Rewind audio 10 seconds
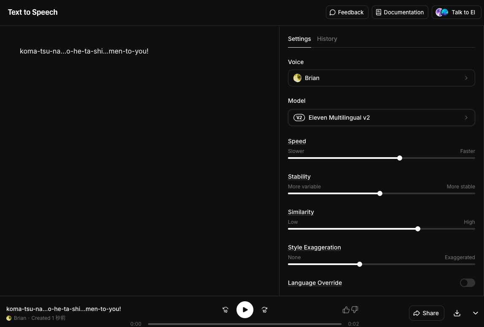This screenshot has width=484, height=327. point(225,310)
